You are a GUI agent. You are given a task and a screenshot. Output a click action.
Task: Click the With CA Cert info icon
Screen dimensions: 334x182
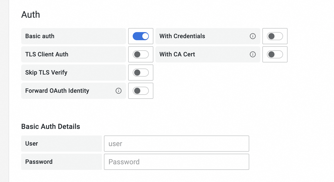pos(253,54)
